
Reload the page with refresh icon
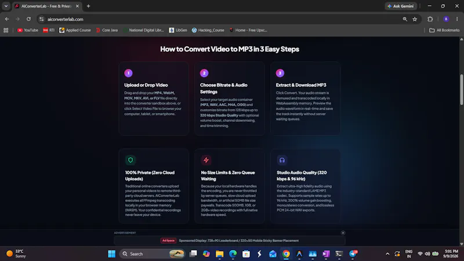[x=28, y=19]
